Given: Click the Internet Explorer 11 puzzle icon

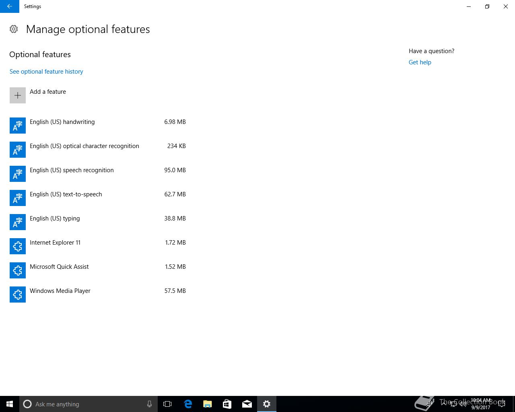Looking at the screenshot, I should 18,246.
